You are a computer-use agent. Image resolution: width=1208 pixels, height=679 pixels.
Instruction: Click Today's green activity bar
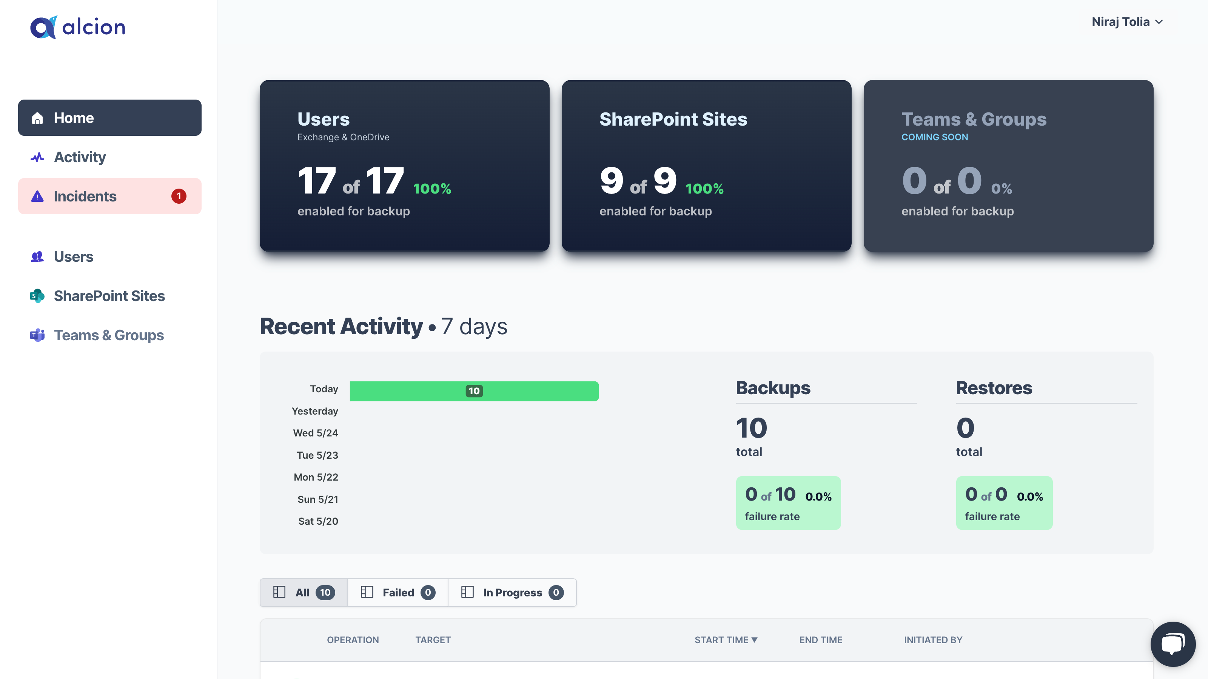[474, 391]
